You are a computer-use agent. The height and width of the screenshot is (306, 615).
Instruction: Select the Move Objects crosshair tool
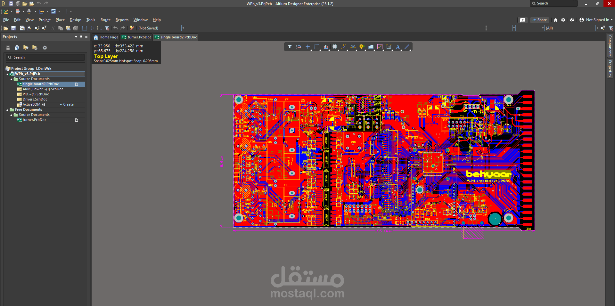307,47
